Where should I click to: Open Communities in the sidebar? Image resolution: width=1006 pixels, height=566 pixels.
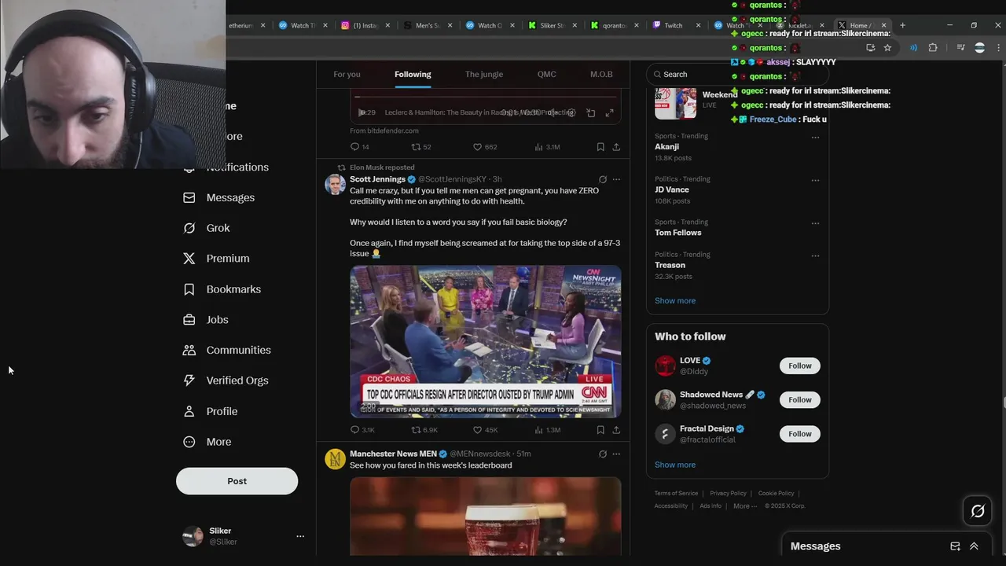pos(226,350)
